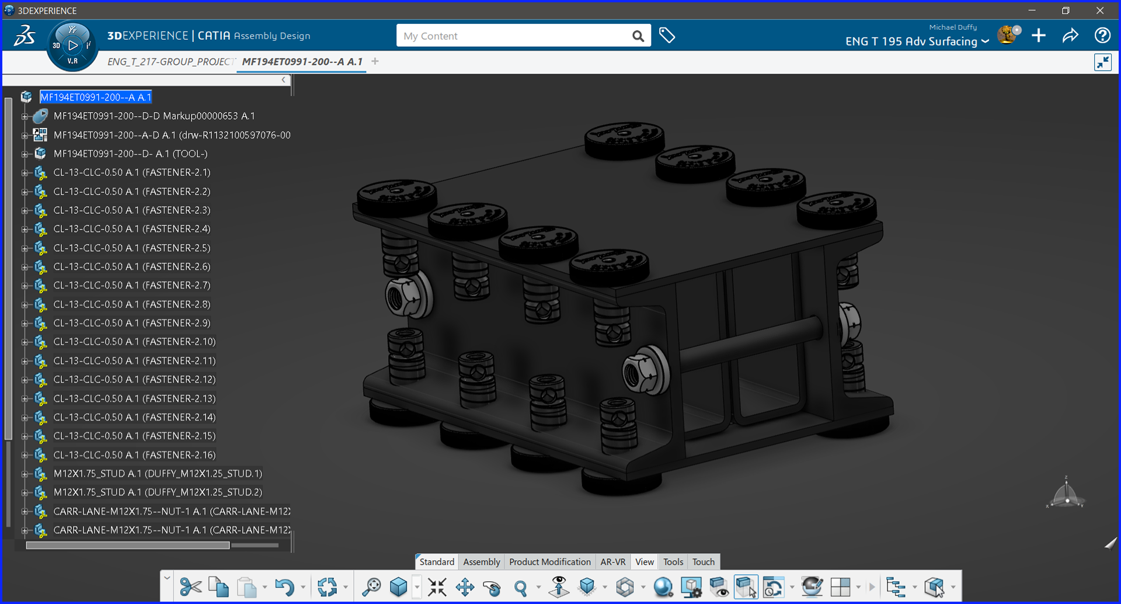
Task: Undo the last action
Action: pos(284,587)
